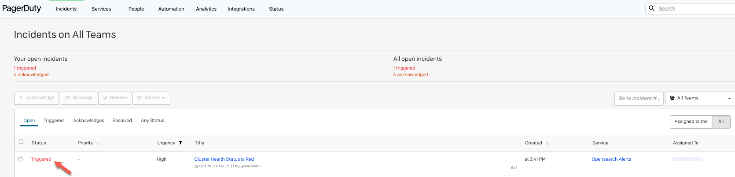Screen dimensions: 735x177
Task: Click the Urgency filter funnel icon
Action: [x=180, y=143]
